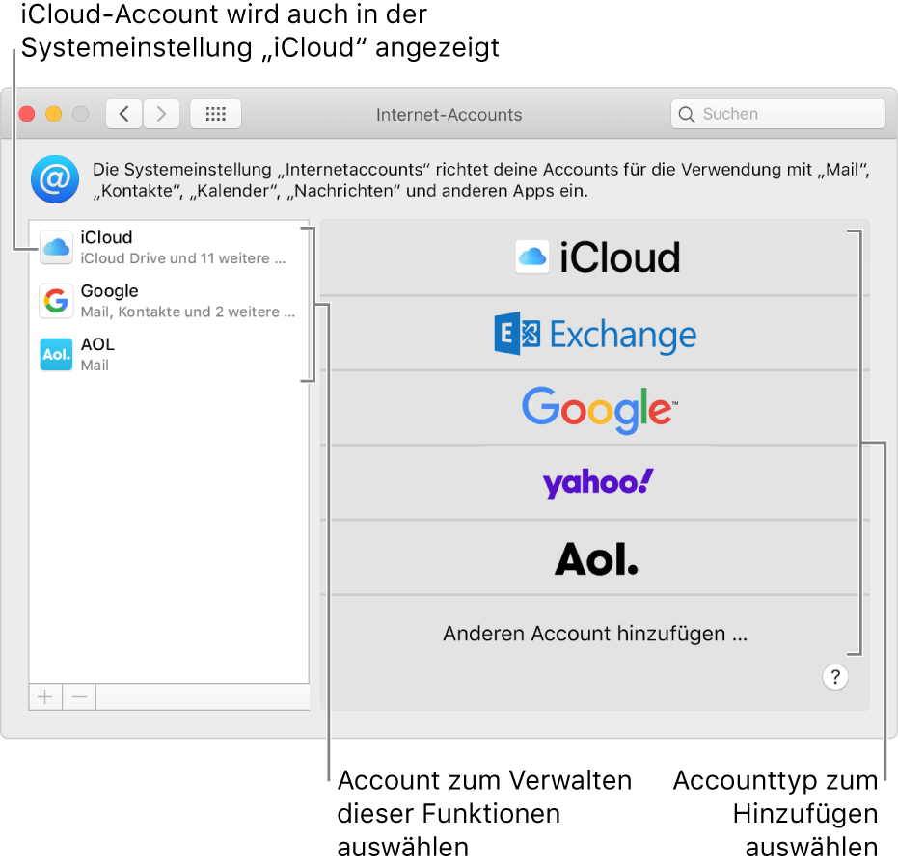Choose Google account type to add

coord(595,408)
